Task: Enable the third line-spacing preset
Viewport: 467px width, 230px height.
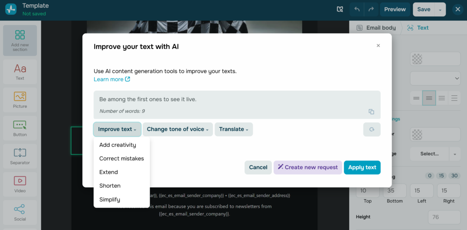Action: (x=441, y=98)
